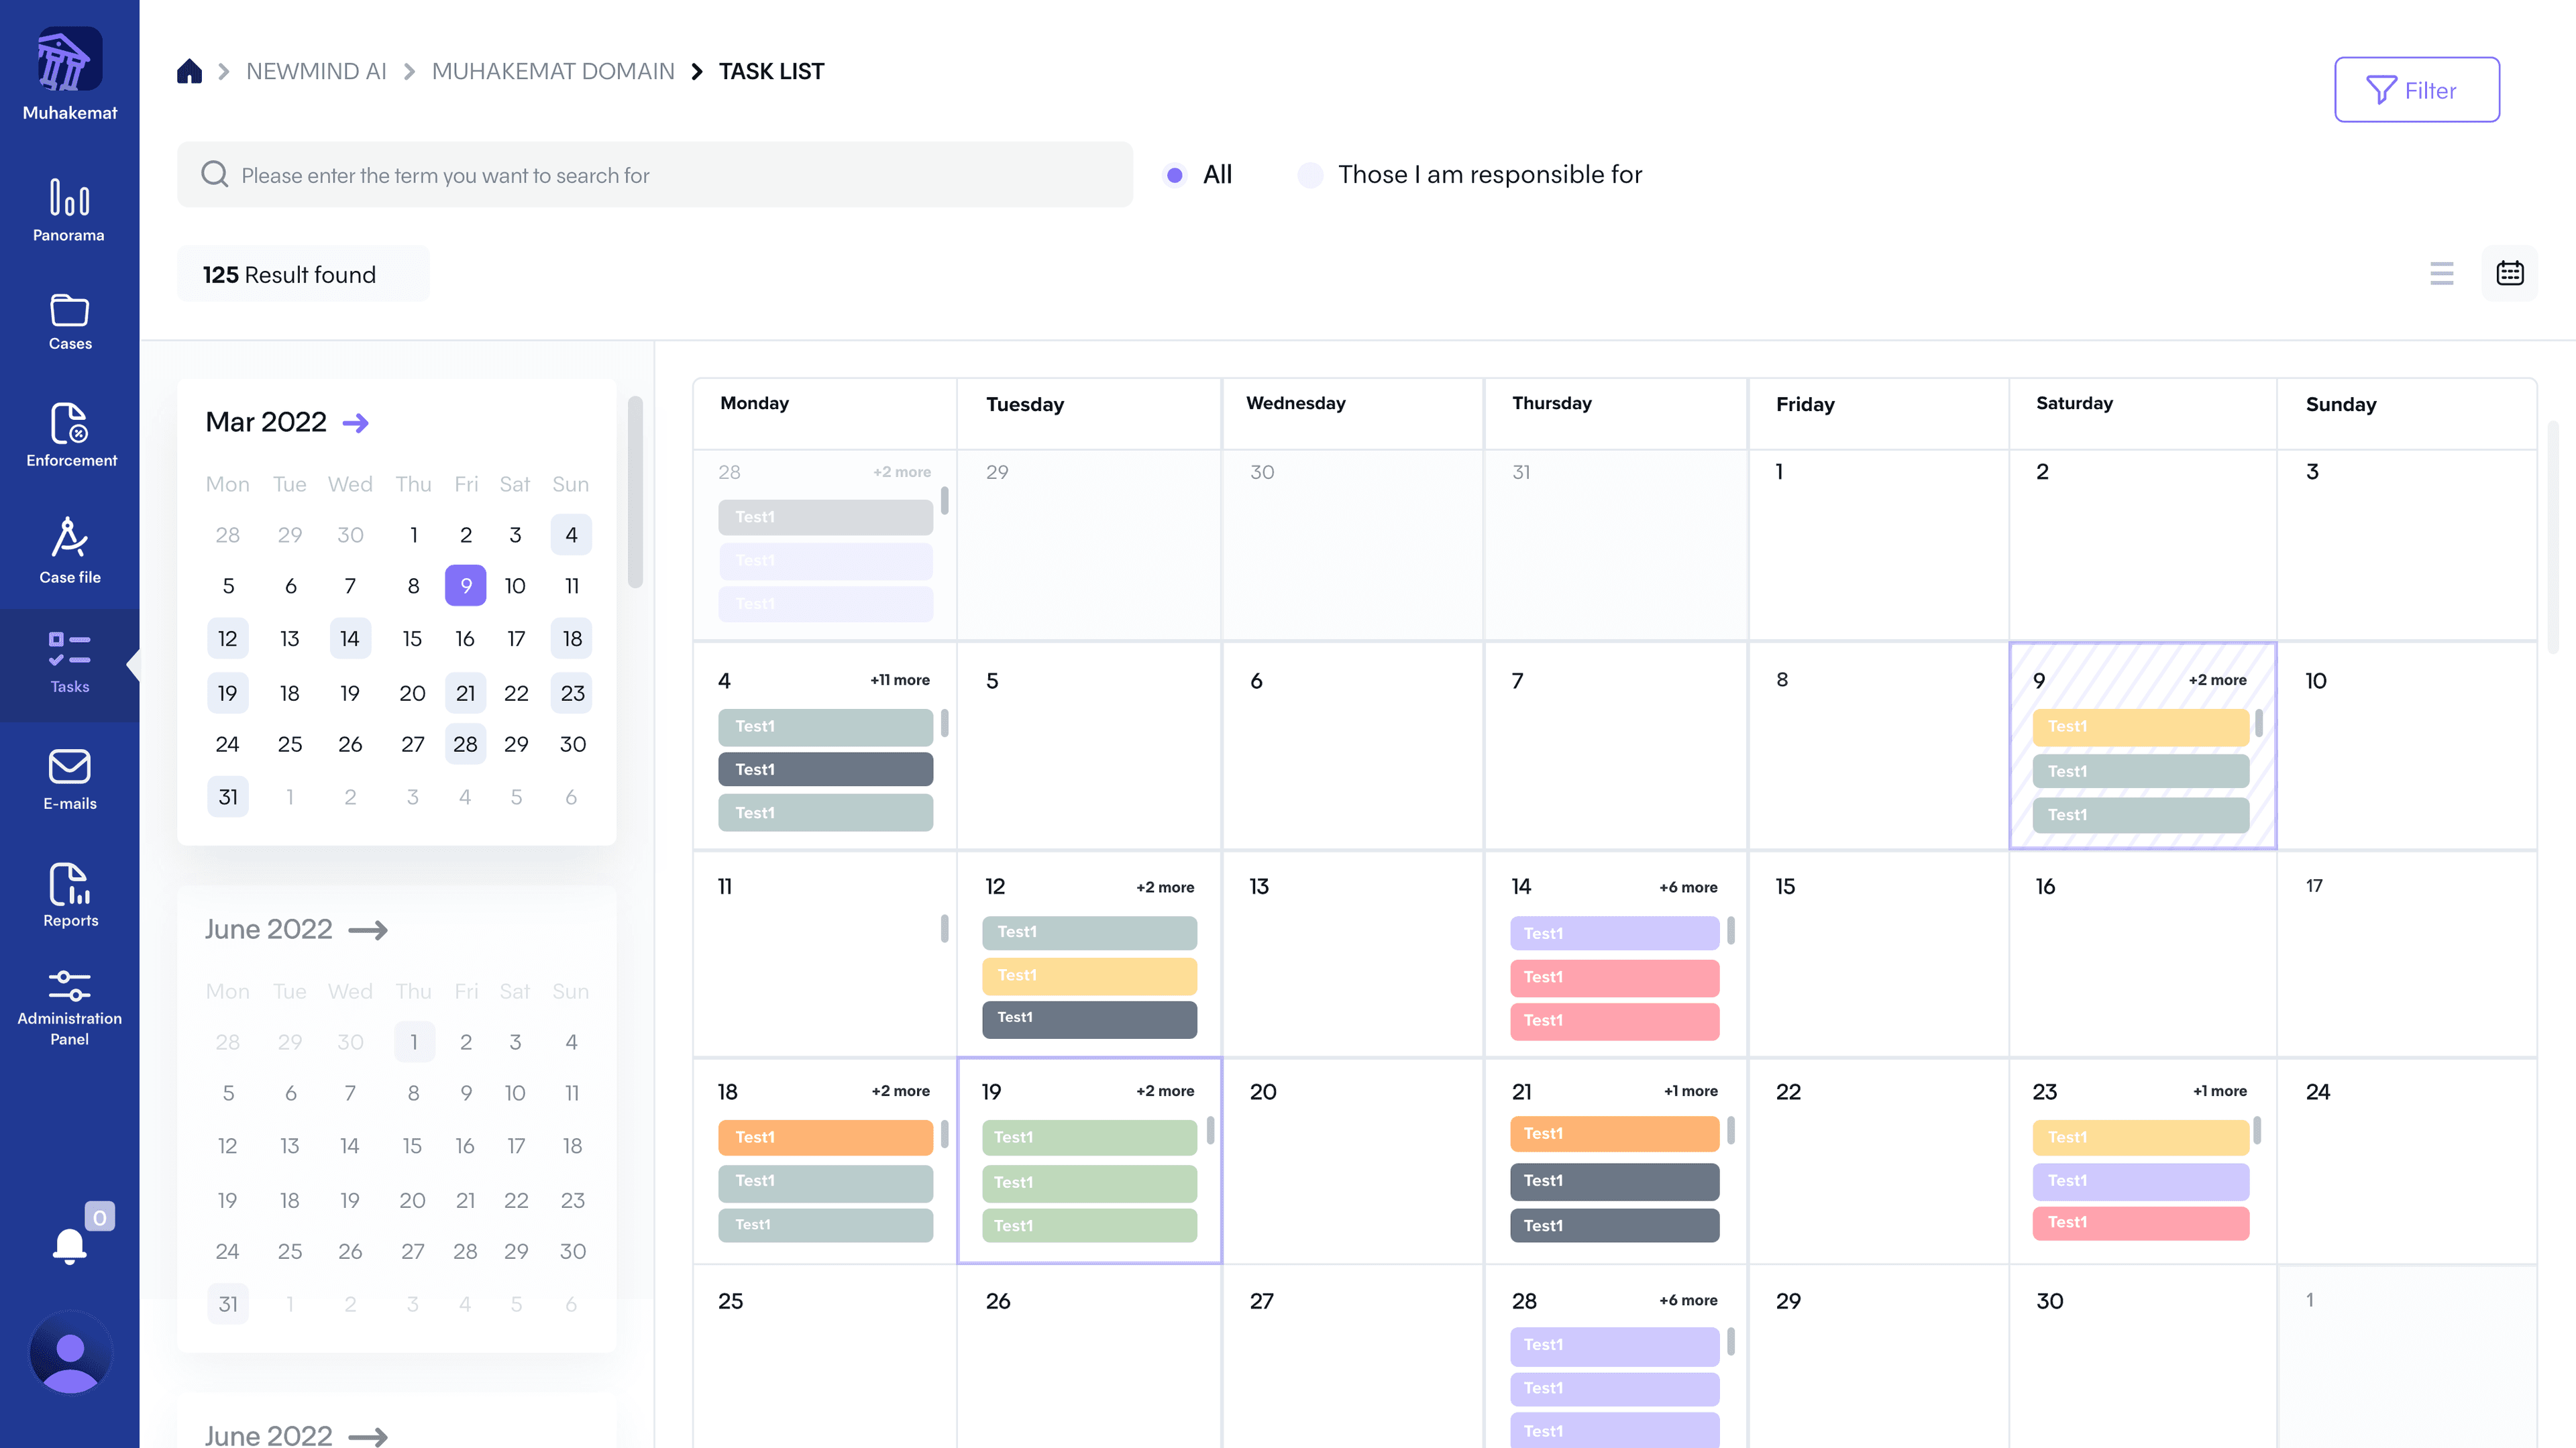2576x1448 pixels.
Task: Expand +6 more tasks on day 14
Action: (1688, 887)
